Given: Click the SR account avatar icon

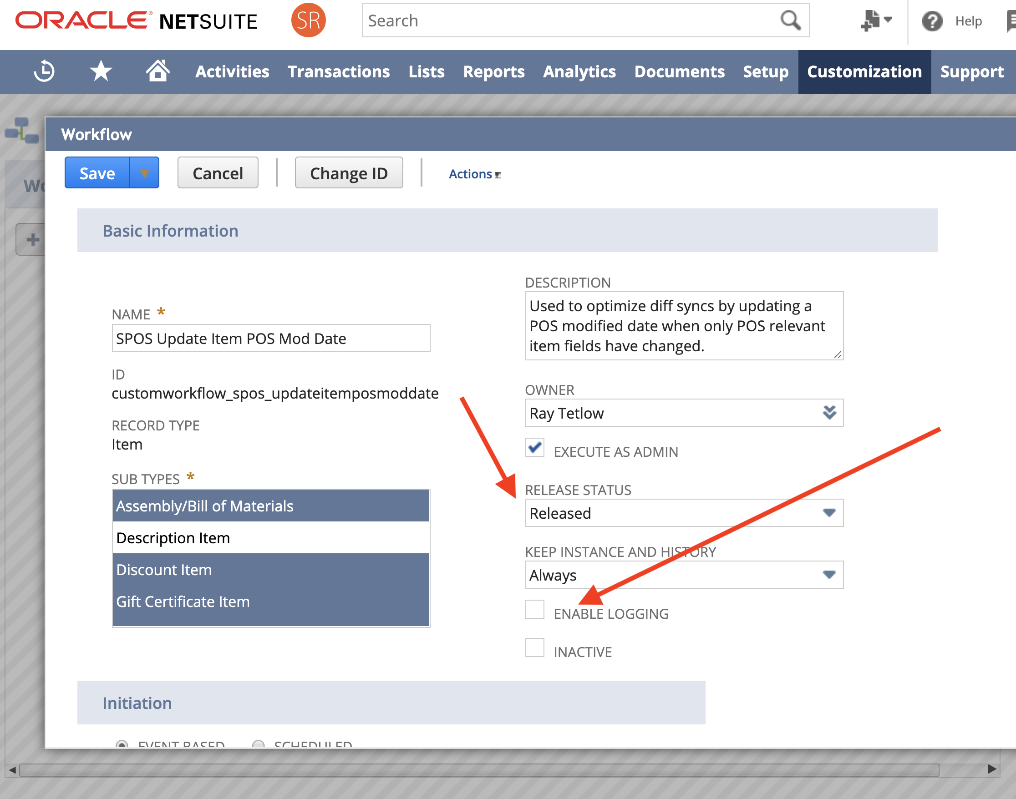Looking at the screenshot, I should pos(309,20).
